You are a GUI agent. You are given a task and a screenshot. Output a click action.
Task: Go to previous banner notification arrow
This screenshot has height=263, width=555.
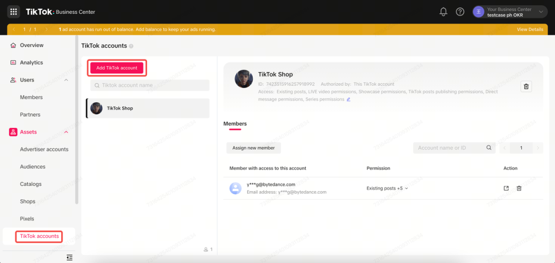[13, 29]
